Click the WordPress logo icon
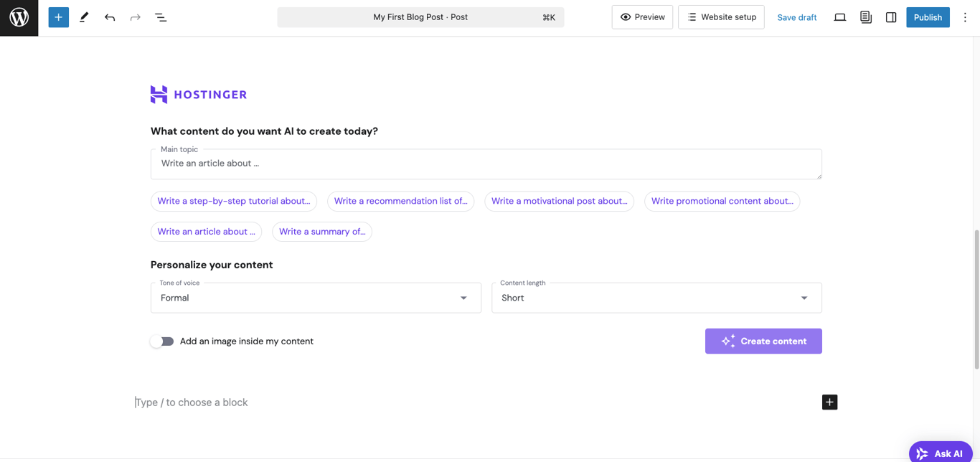 pyautogui.click(x=18, y=17)
